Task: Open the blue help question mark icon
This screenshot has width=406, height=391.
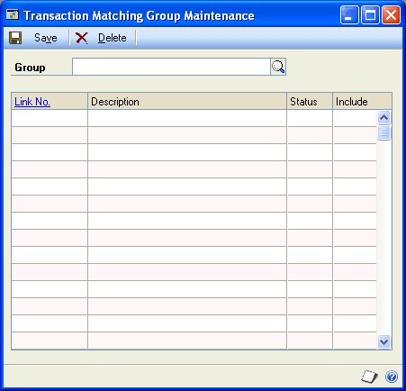Action: 392,377
